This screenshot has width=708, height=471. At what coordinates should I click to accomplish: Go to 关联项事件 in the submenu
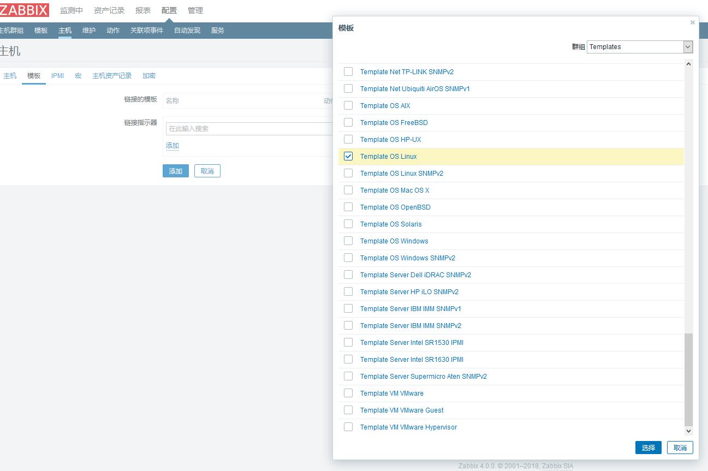(x=147, y=31)
